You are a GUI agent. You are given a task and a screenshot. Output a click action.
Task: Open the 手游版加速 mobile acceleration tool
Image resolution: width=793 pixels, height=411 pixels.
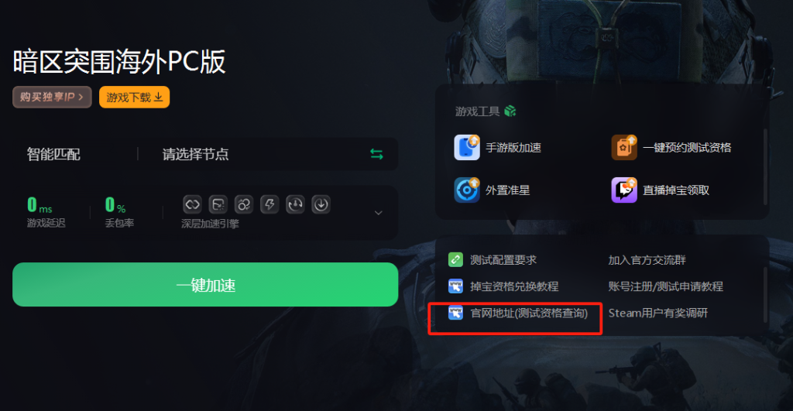(x=498, y=148)
